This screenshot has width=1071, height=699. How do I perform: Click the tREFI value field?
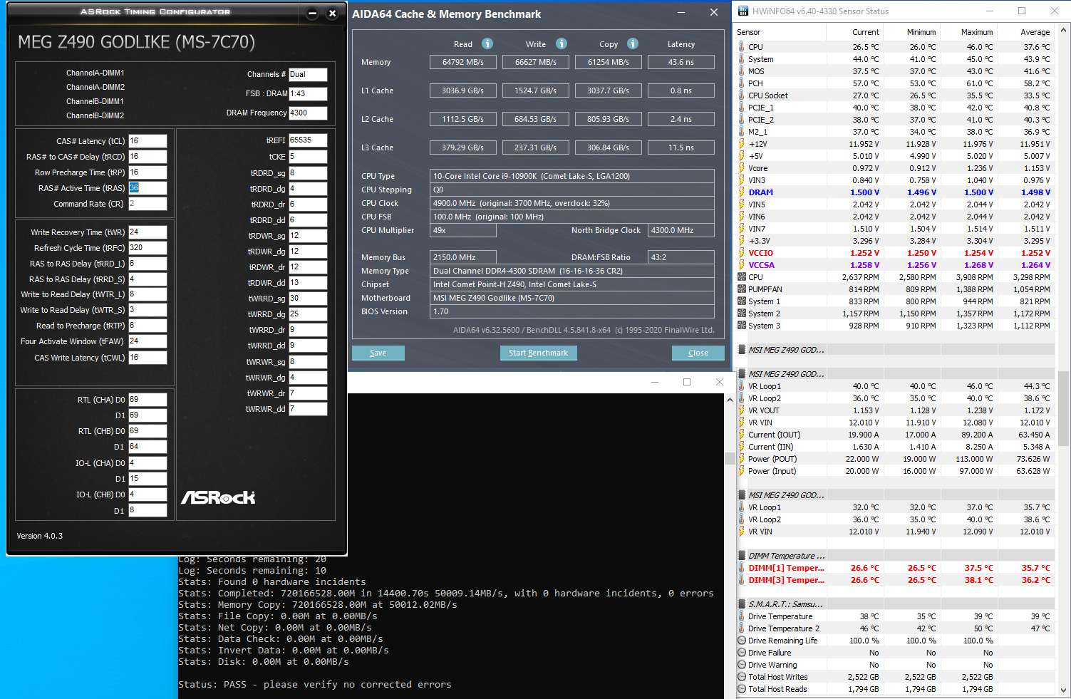pos(308,140)
